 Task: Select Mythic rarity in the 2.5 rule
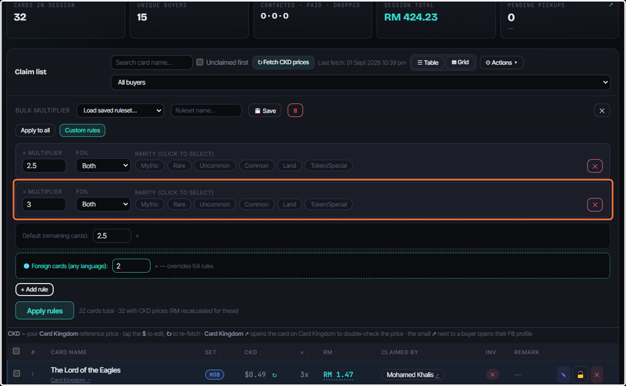[150, 166]
